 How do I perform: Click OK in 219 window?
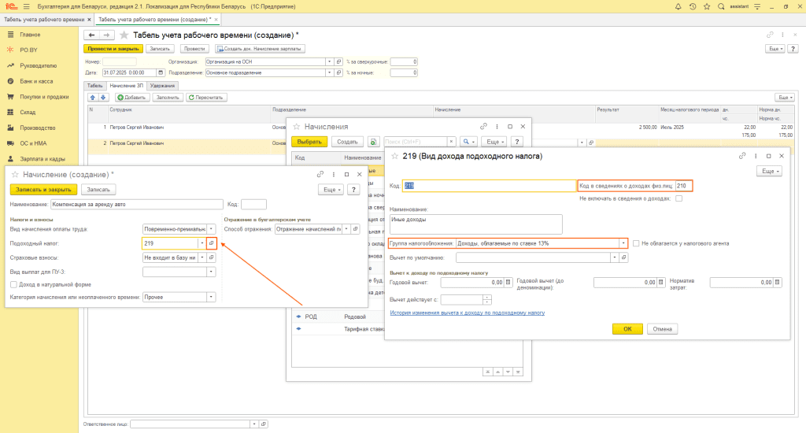627,329
